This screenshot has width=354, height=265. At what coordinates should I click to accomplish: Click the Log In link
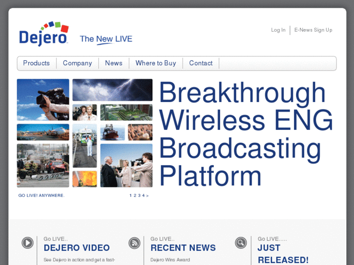(x=278, y=30)
